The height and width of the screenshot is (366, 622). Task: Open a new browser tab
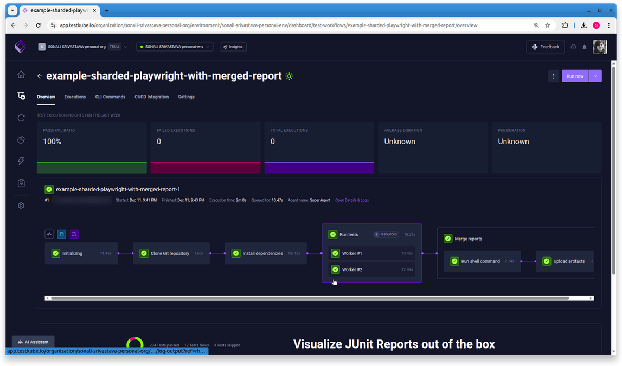point(107,10)
